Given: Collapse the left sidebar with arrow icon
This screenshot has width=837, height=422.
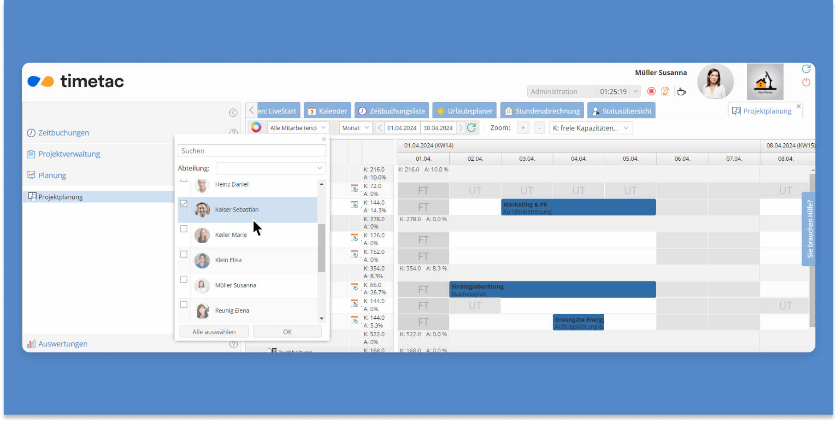Looking at the screenshot, I should click(x=233, y=113).
